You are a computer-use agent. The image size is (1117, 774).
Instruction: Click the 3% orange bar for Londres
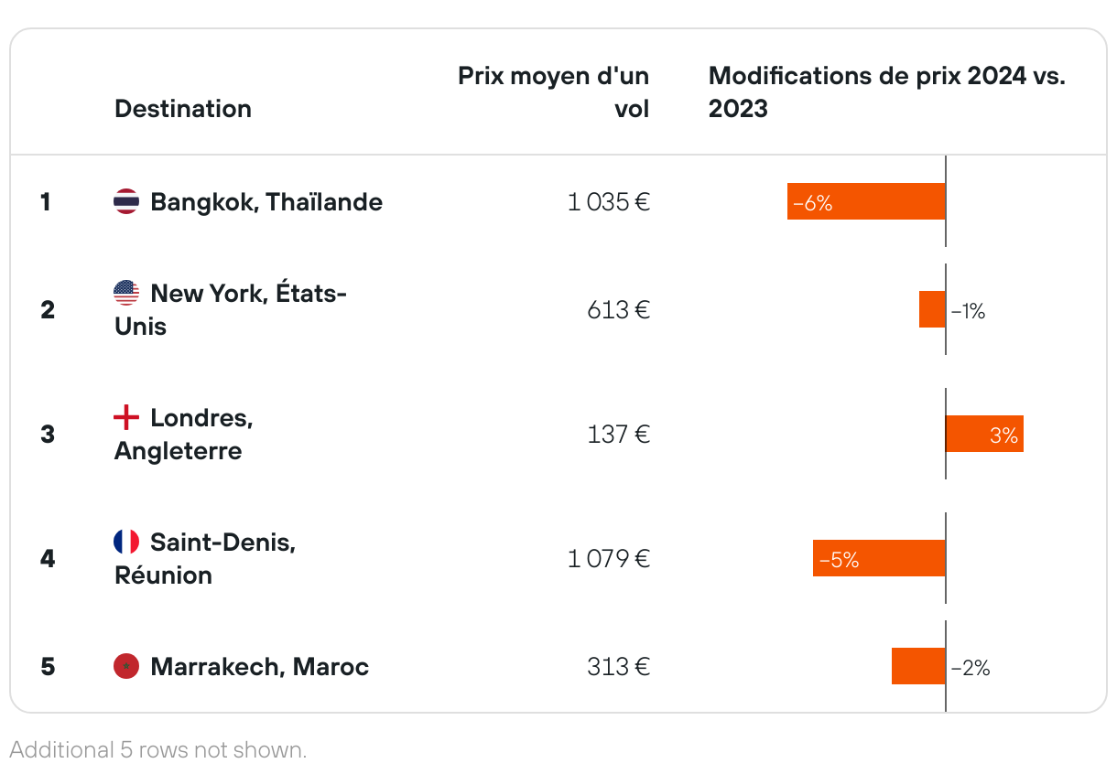tap(984, 434)
